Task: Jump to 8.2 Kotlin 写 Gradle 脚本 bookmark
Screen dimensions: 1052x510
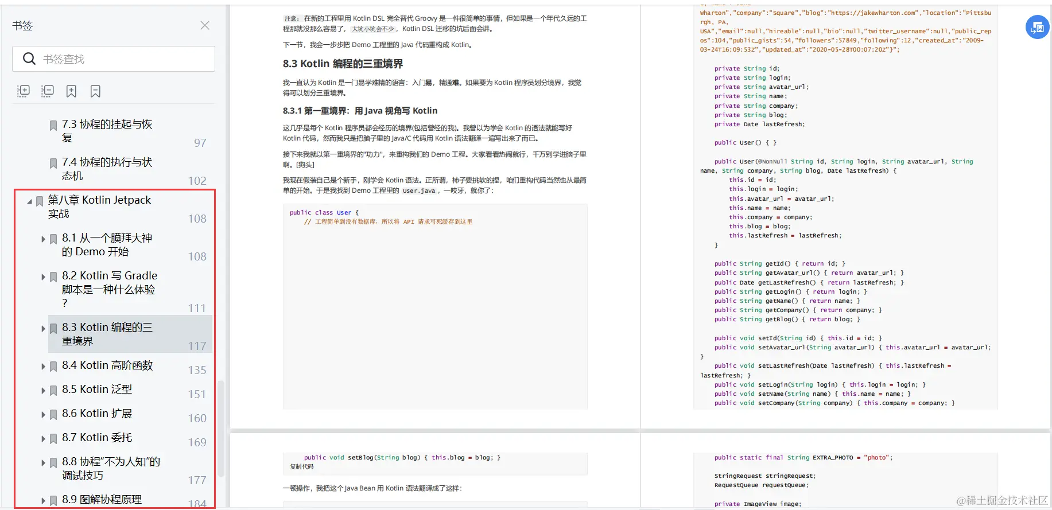Action: tap(109, 289)
